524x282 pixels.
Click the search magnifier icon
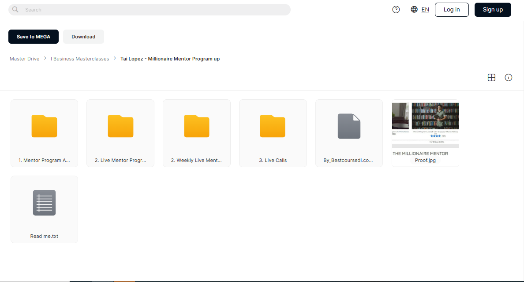tap(15, 10)
